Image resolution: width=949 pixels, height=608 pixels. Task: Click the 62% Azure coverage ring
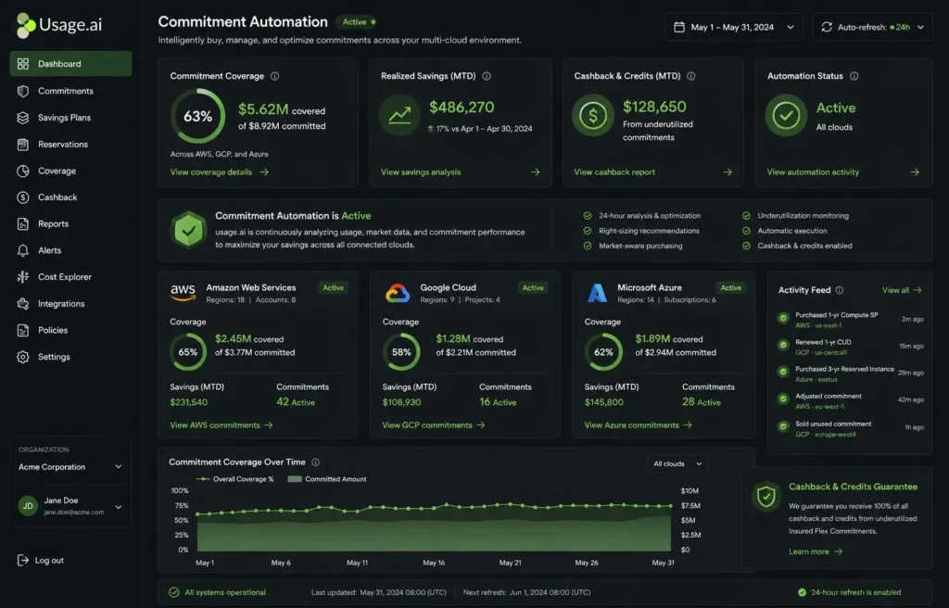tap(603, 352)
